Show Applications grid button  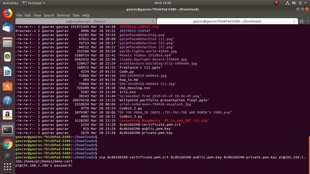tap(8, 167)
